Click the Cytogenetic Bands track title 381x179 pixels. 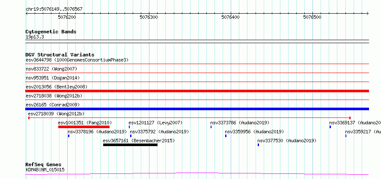pyautogui.click(x=51, y=32)
